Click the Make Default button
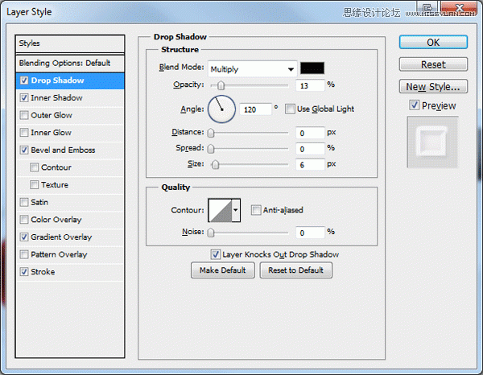 (x=223, y=270)
